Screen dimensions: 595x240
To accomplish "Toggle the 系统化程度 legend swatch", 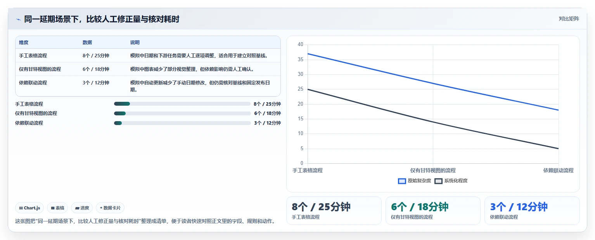I will point(438,181).
